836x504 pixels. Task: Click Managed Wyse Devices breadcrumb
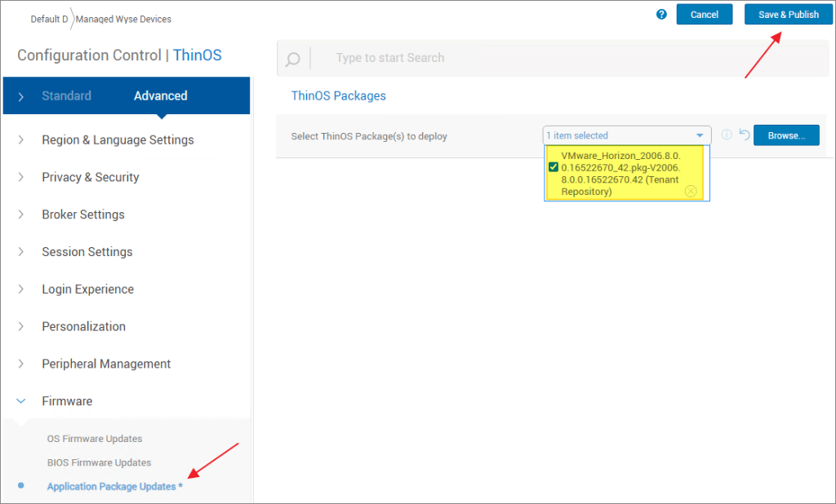pos(124,19)
